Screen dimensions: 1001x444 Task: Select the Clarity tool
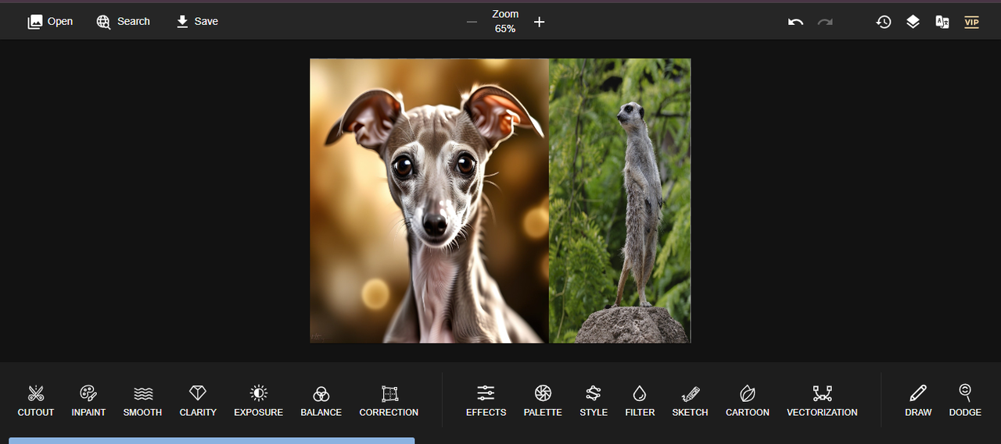(198, 400)
